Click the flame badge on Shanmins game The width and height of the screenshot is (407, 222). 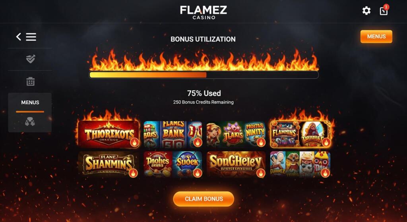133,173
